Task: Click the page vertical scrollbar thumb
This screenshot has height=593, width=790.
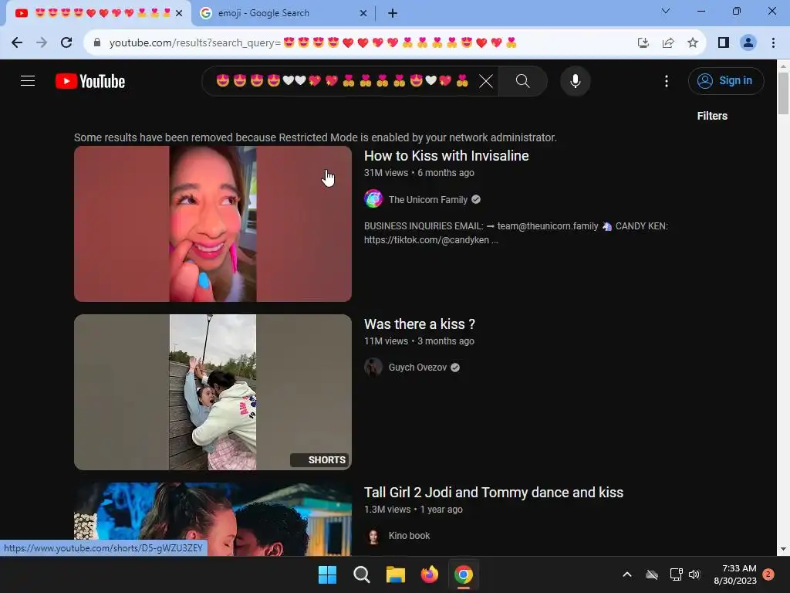Action: [783, 93]
